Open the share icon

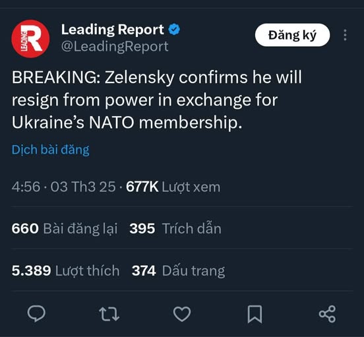[327, 314]
